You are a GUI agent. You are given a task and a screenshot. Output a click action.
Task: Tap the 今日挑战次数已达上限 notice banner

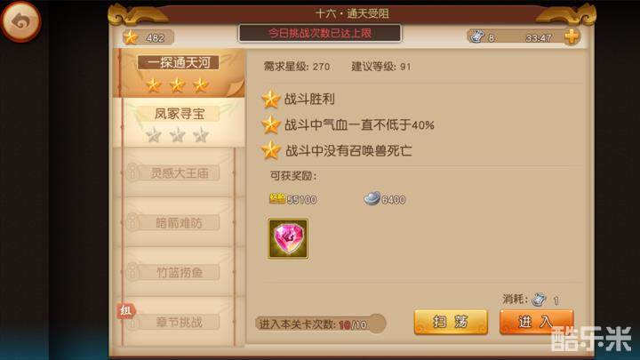tap(320, 33)
